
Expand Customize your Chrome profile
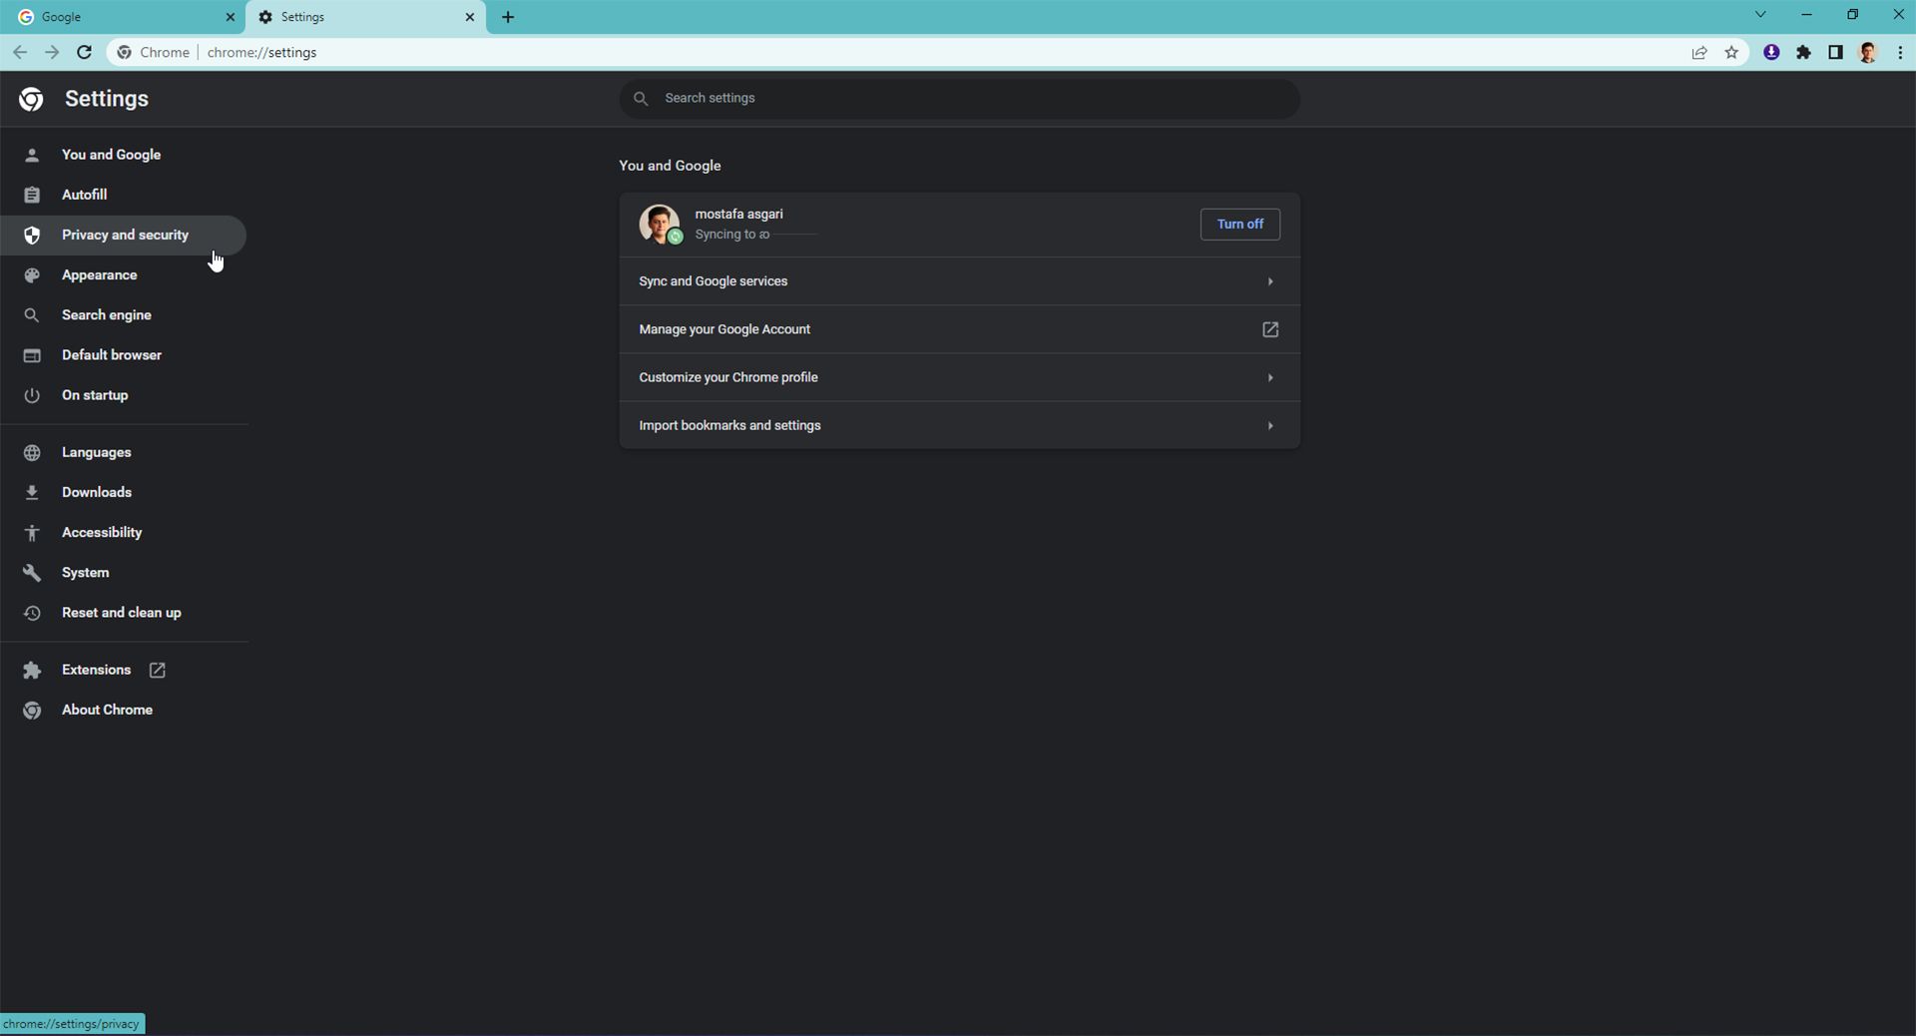coord(958,377)
